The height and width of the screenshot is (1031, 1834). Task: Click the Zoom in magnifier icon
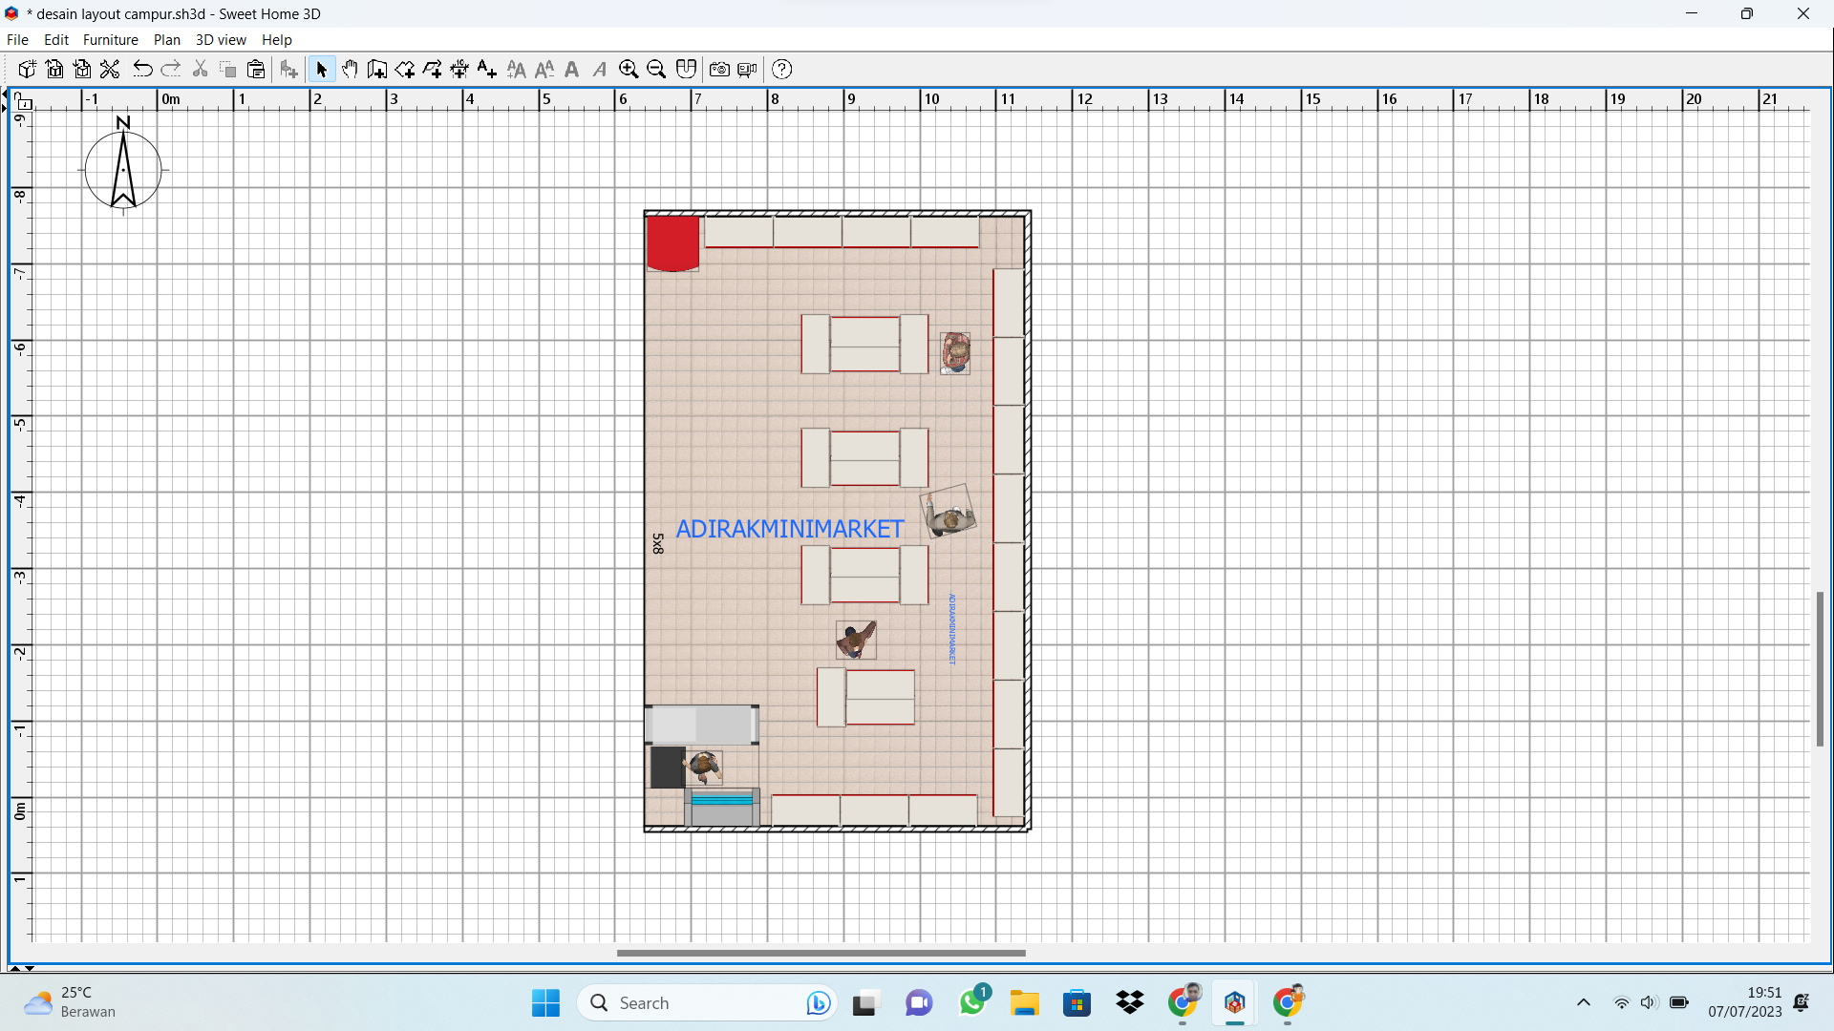click(x=629, y=69)
